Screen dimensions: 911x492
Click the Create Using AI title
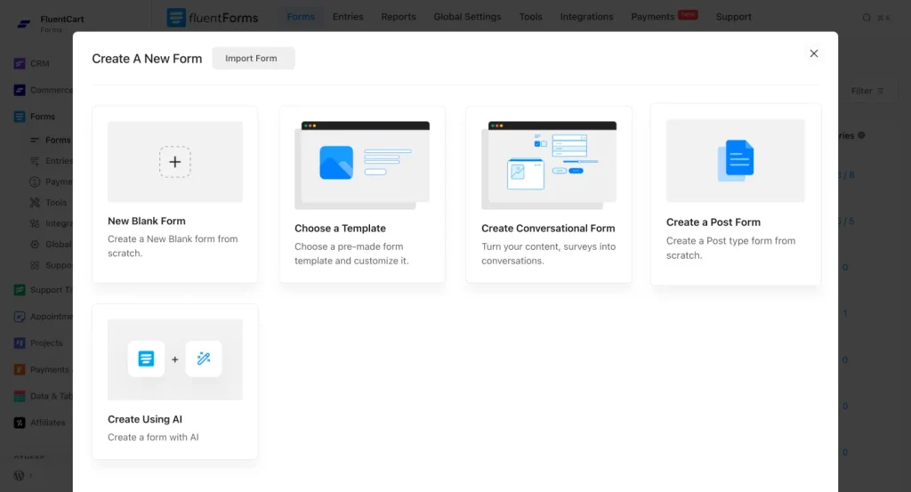click(145, 419)
